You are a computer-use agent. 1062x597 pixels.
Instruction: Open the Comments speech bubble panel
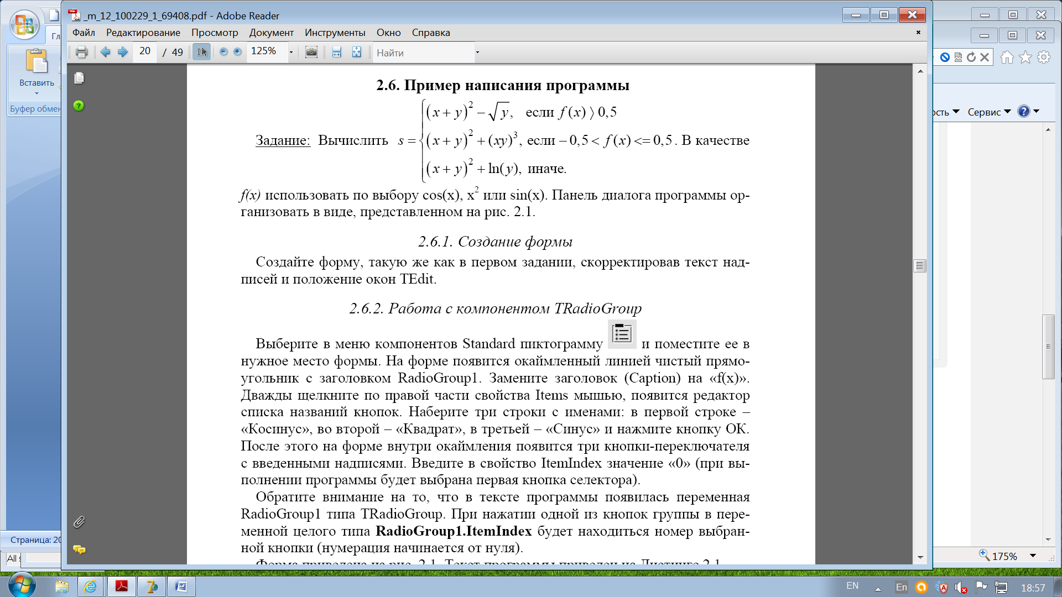click(x=79, y=549)
